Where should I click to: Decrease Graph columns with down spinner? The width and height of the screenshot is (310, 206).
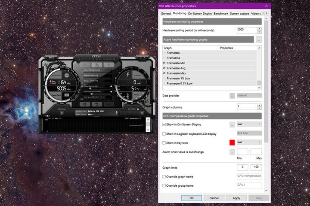tap(259, 109)
